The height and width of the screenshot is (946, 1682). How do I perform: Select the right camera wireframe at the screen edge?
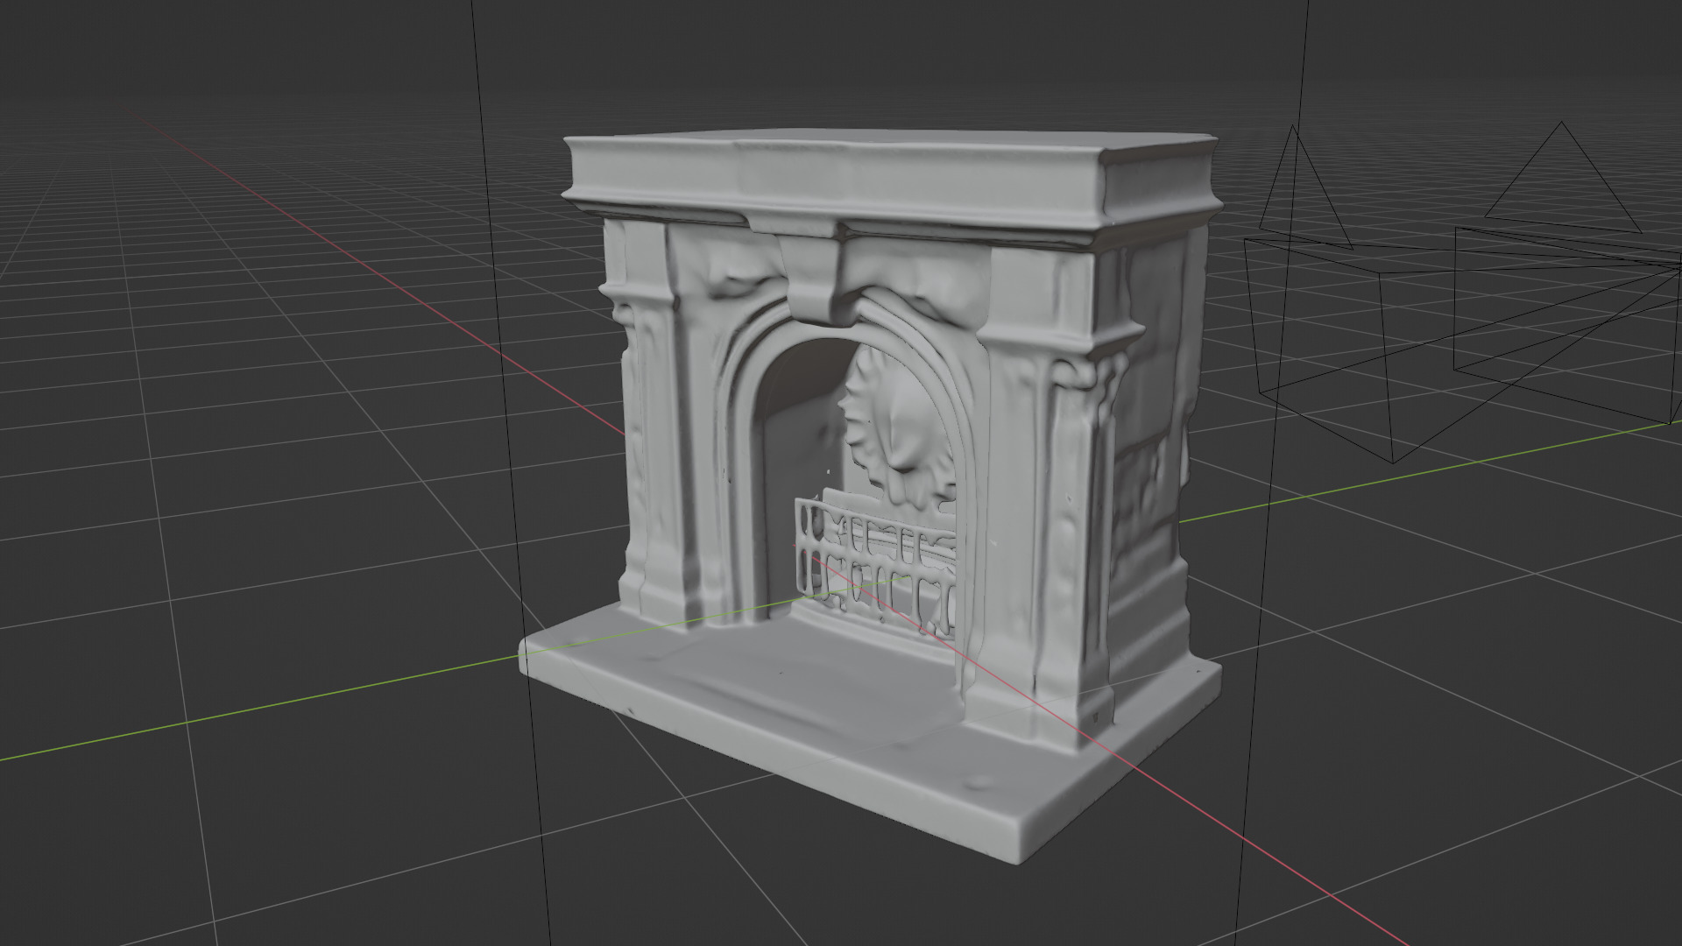click(1568, 272)
